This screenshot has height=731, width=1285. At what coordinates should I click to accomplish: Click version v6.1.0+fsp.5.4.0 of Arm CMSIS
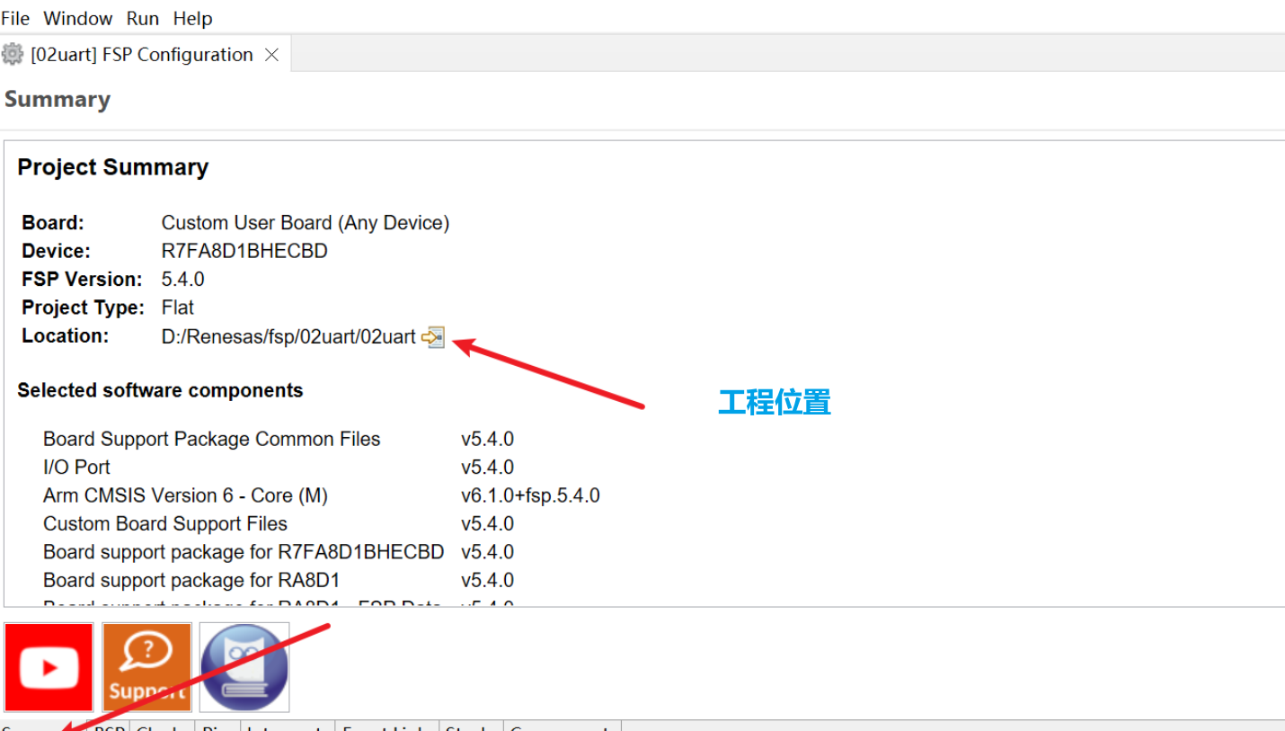(x=530, y=495)
